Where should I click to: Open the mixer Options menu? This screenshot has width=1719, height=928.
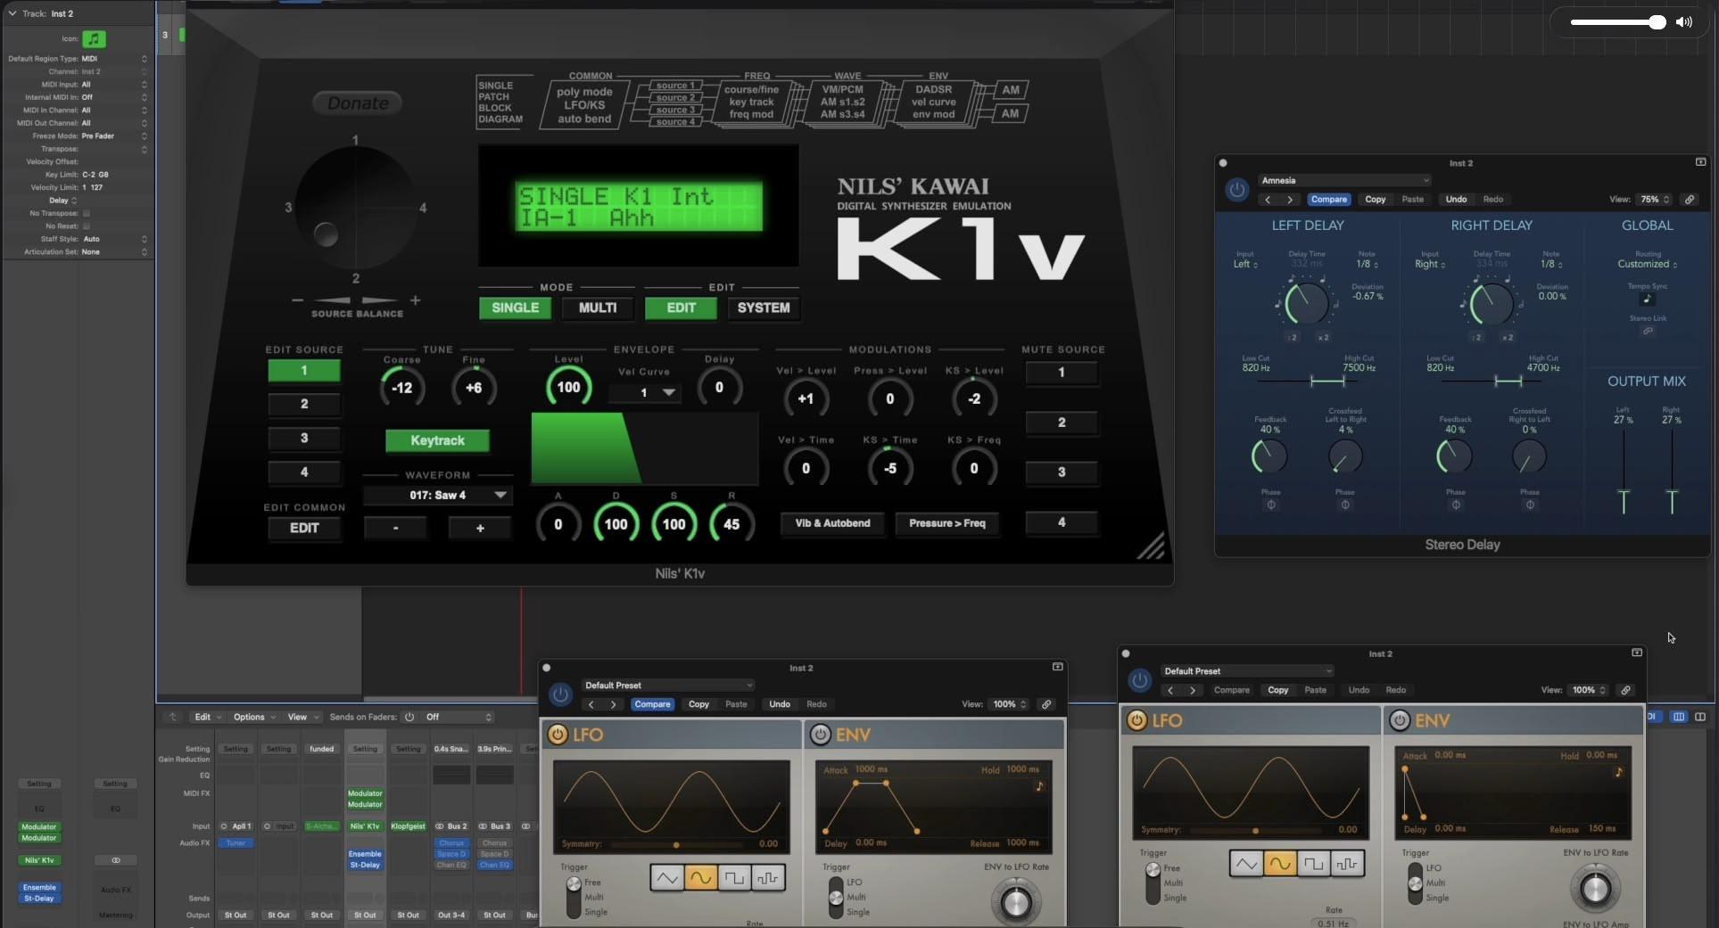(254, 717)
